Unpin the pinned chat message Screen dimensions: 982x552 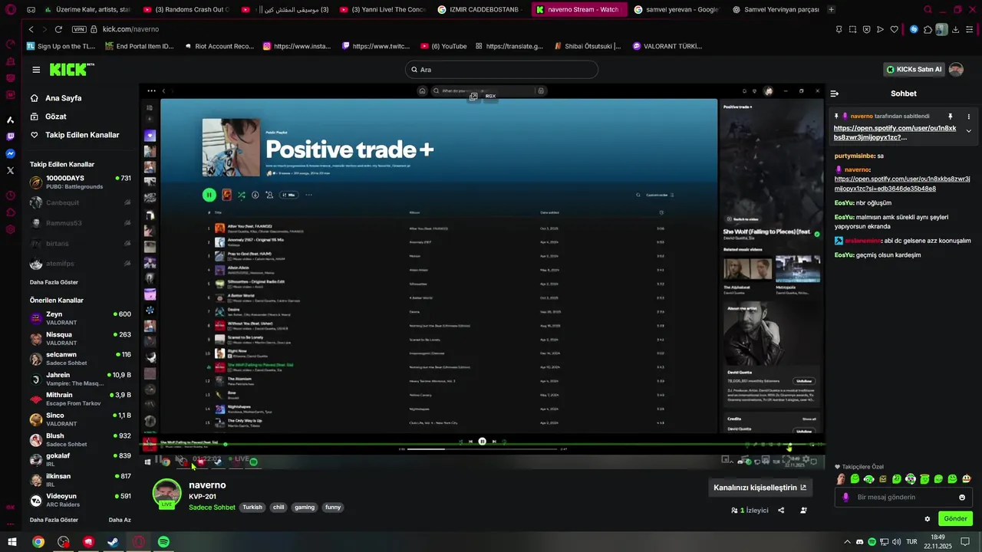[x=950, y=117]
